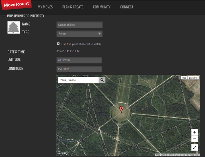
Task: Switch map to Satellite view
Action: coord(193,78)
